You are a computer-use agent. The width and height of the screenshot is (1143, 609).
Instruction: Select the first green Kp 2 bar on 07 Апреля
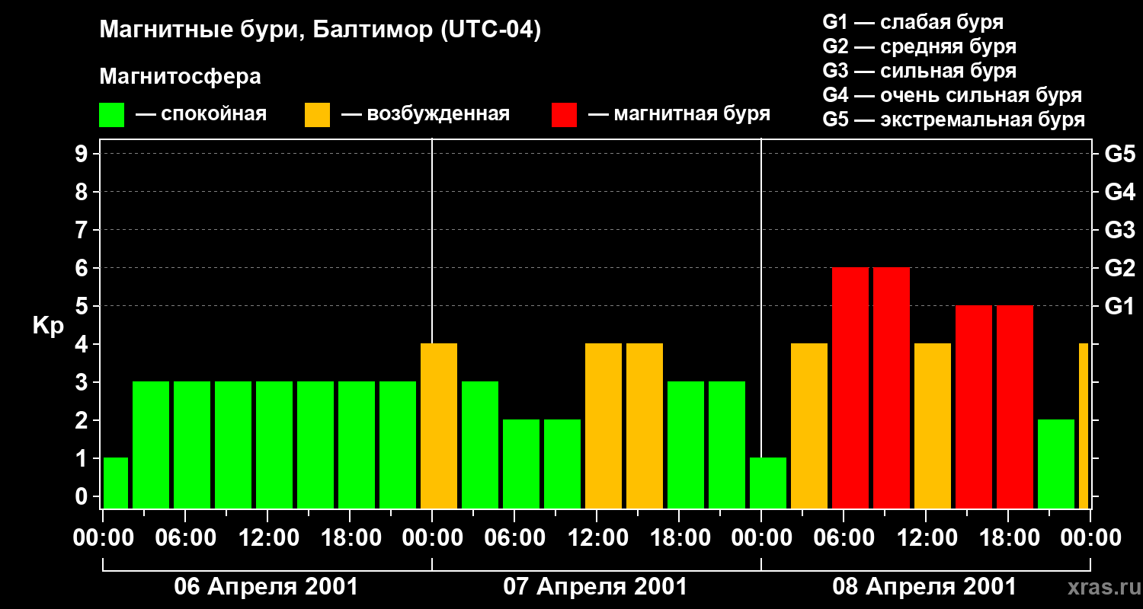[x=521, y=464]
